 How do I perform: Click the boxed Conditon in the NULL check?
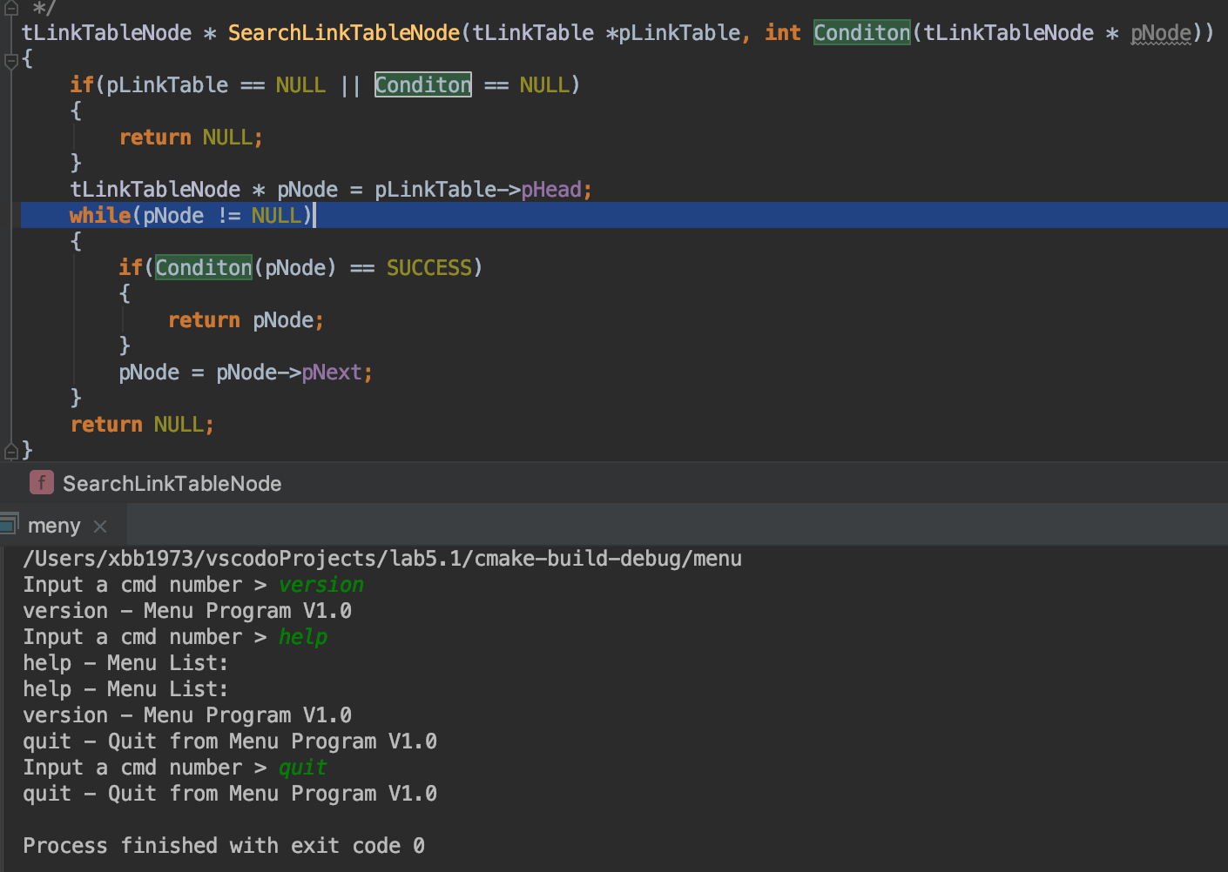(x=422, y=85)
